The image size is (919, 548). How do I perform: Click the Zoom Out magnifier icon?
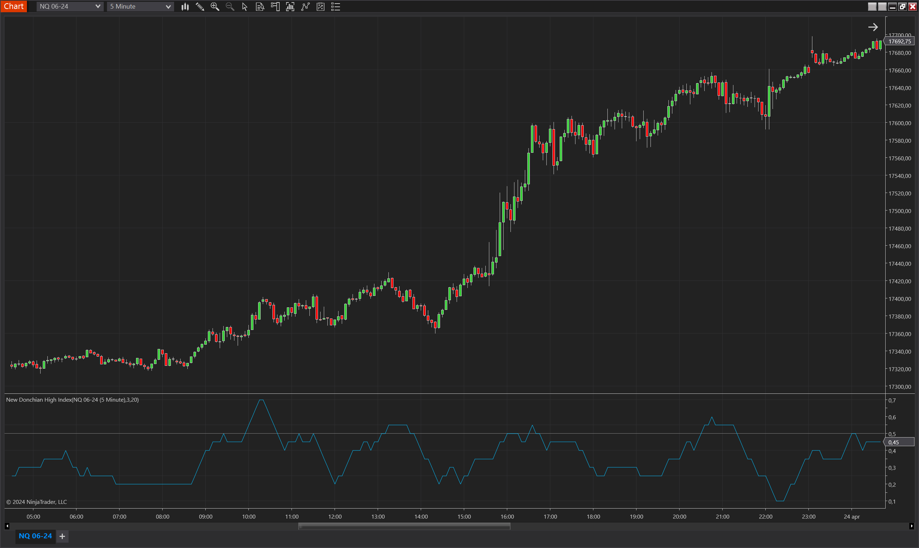230,7
